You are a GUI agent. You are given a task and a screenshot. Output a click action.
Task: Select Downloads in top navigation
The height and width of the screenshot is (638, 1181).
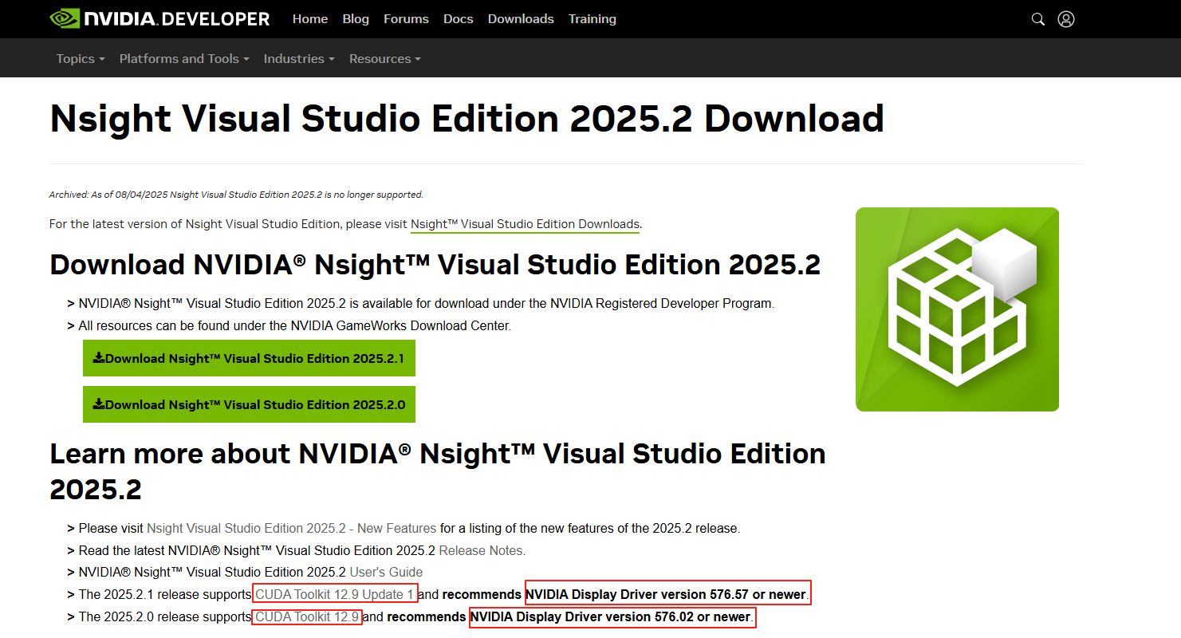(521, 19)
